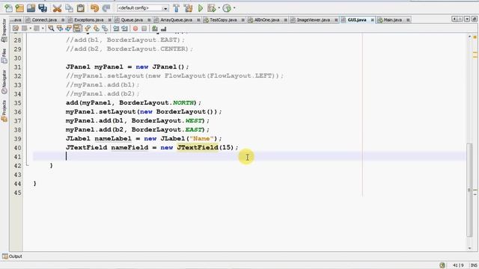Switch to the Queue.java tab

[132, 20]
